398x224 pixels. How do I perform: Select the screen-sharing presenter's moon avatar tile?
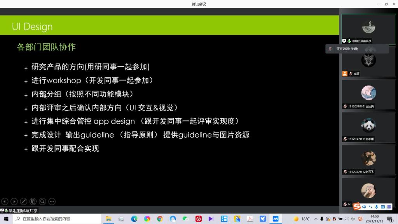pyautogui.click(x=368, y=27)
